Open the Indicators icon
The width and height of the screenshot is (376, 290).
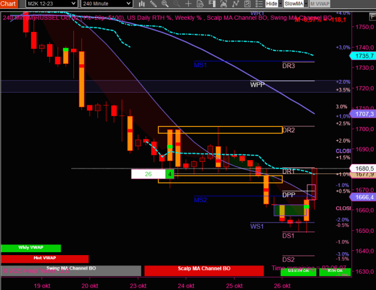point(235,4)
